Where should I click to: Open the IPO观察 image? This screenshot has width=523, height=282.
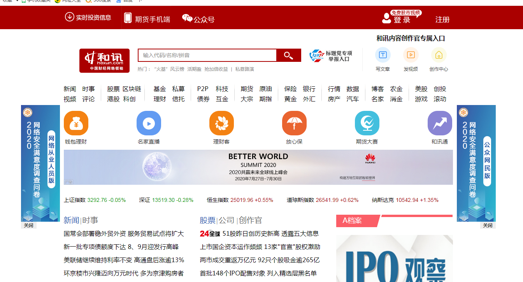395,258
